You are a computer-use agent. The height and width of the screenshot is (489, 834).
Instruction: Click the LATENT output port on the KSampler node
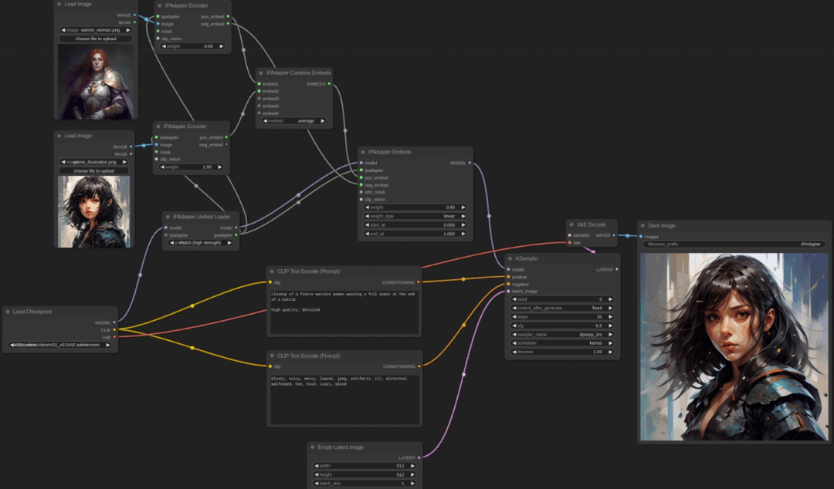pyautogui.click(x=616, y=269)
